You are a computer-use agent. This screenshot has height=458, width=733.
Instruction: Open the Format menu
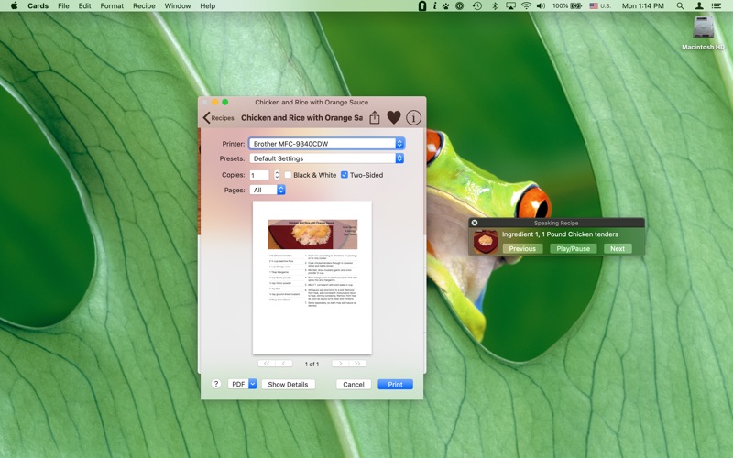pos(112,5)
